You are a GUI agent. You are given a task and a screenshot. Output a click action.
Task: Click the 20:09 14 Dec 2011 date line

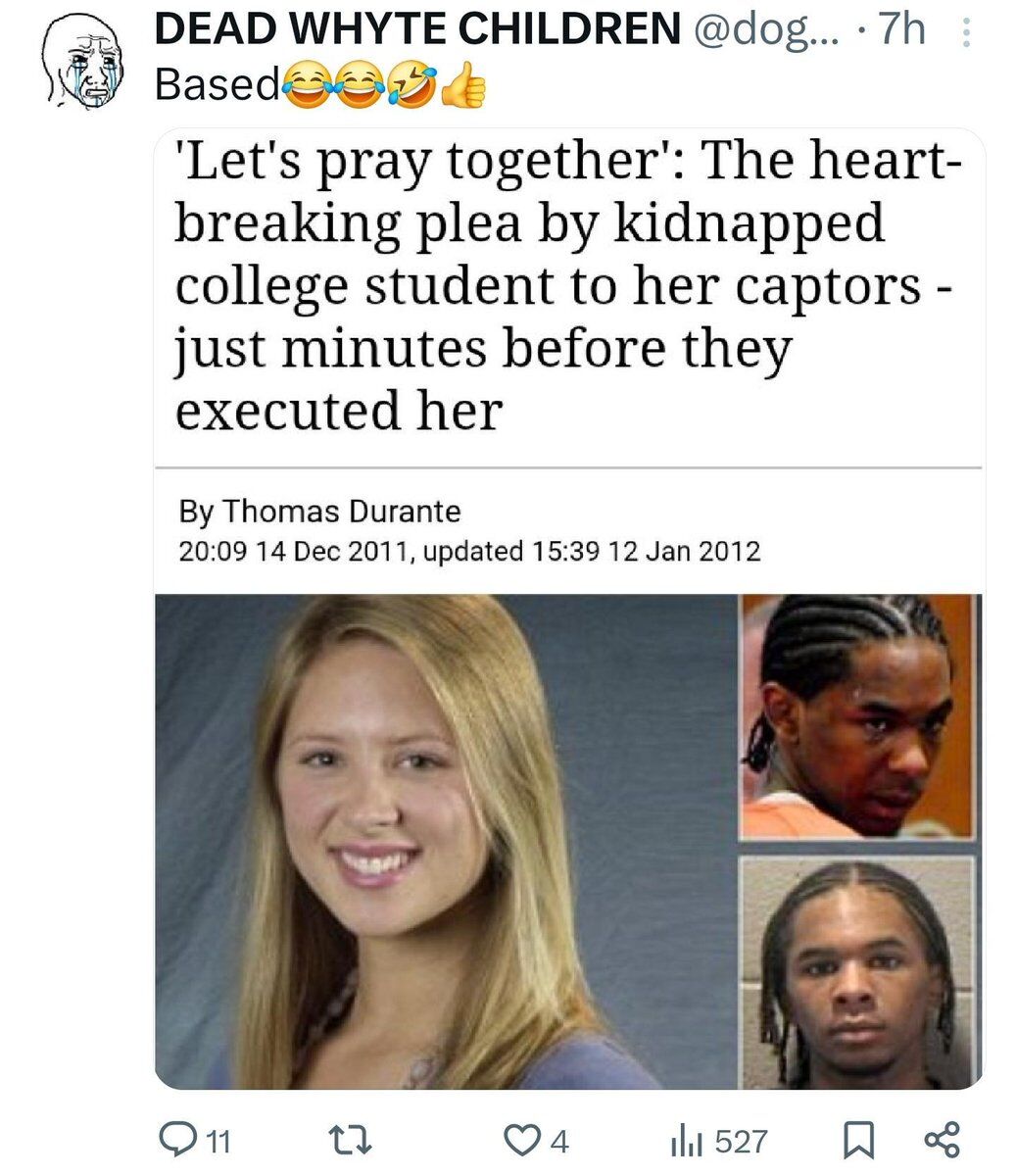point(469,551)
